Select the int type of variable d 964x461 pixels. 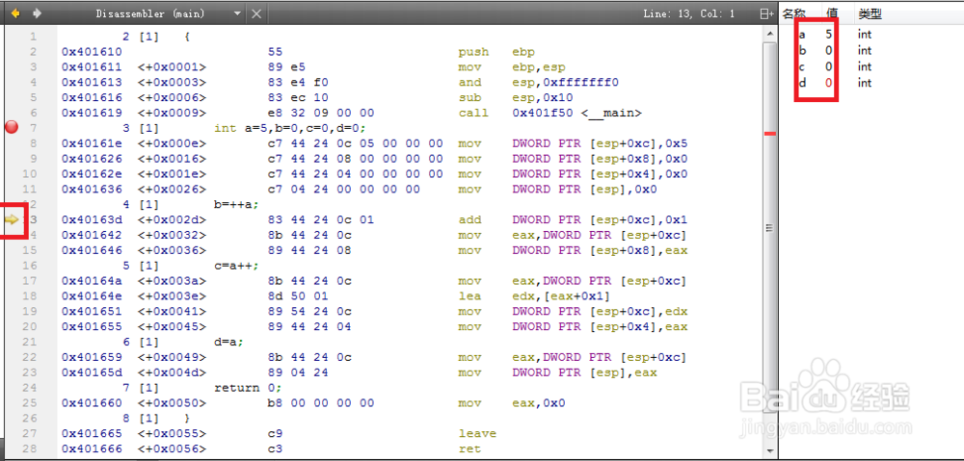865,82
